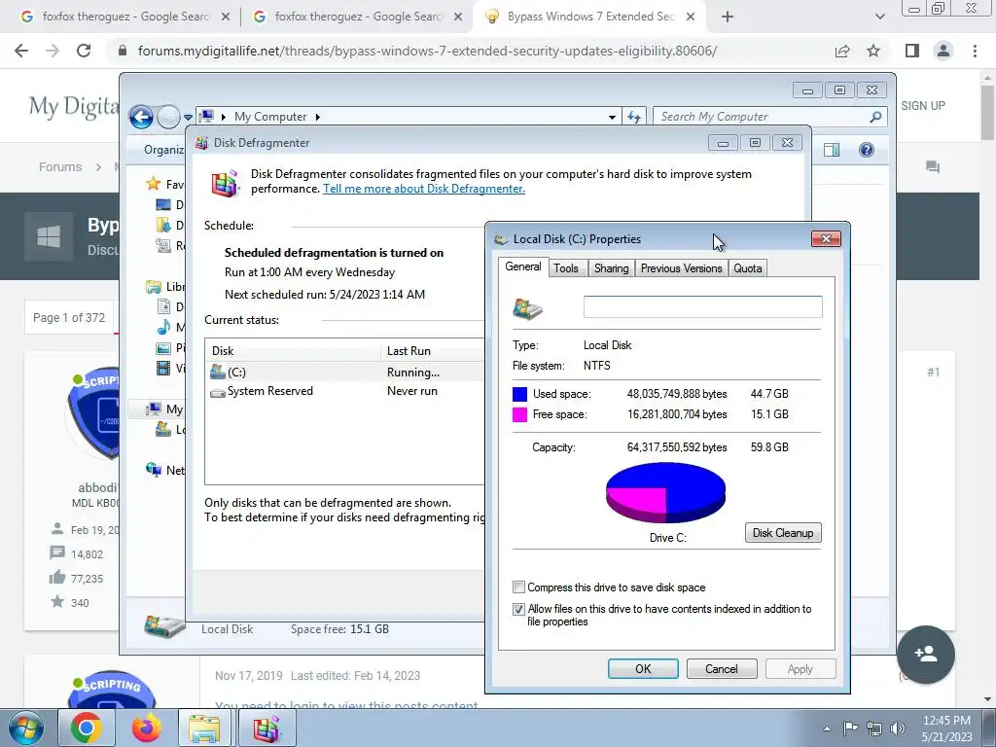The image size is (996, 747).
Task: Click Cancel in Properties dialog
Action: (722, 668)
